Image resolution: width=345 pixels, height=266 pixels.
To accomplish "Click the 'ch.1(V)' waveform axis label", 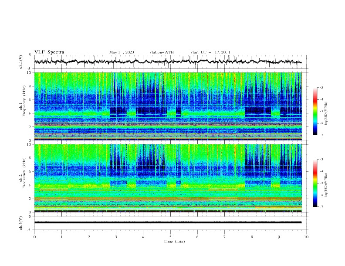I will (x=21, y=62).
